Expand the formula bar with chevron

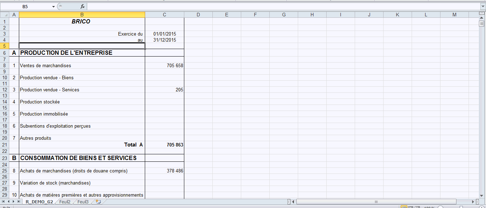pyautogui.click(x=482, y=7)
